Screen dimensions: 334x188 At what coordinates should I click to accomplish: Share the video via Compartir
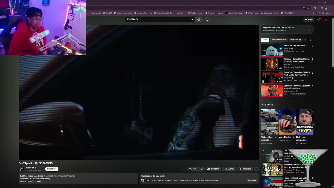213,169
